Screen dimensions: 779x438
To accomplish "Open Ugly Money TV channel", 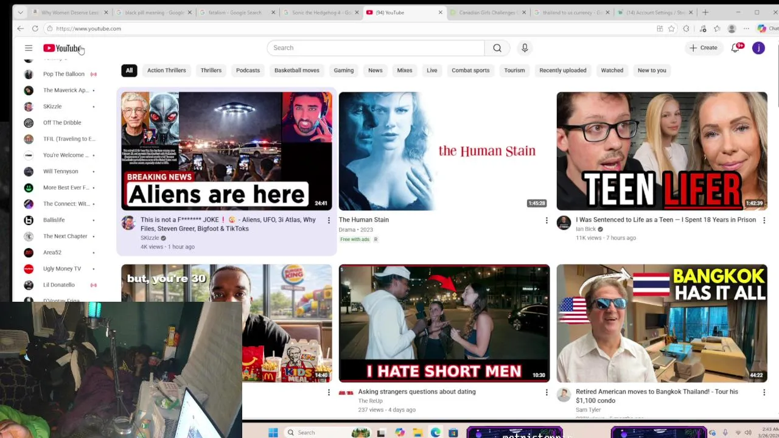I will click(x=61, y=269).
